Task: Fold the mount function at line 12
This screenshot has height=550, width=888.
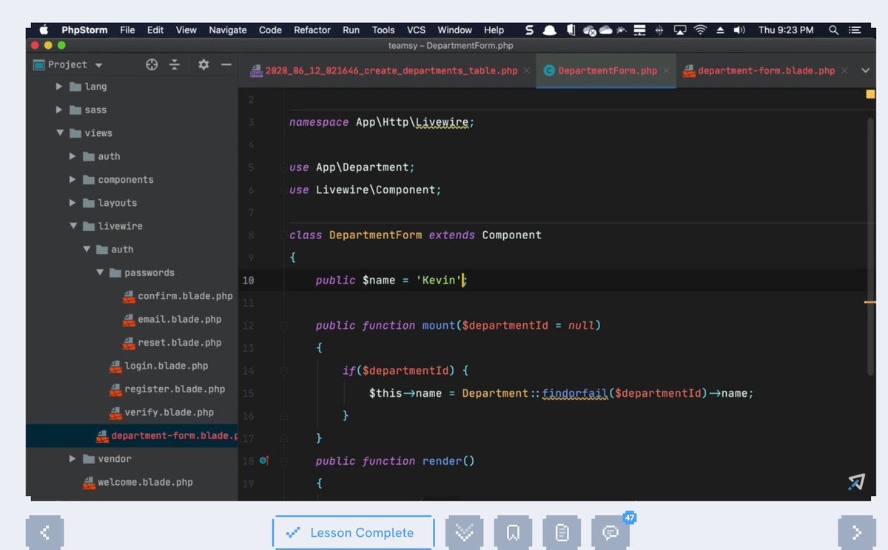Action: (283, 326)
